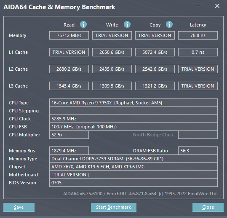Click the BIOS Version value 0705
The image size is (227, 218).
point(134,183)
